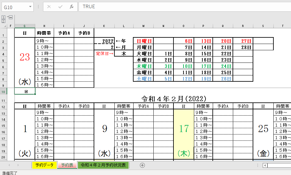
Task: Select the large 9 date cell
Action: coord(104,129)
